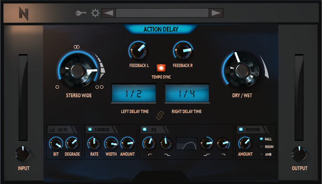
Task: Click the EQ curve graph display
Action: 187,143
